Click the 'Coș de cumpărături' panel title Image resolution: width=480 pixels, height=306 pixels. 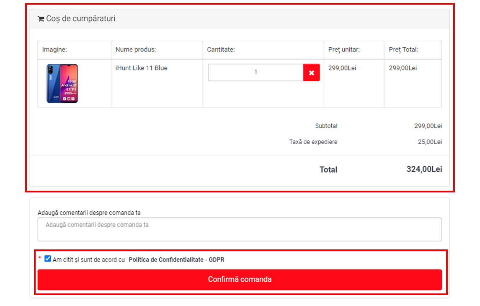[80, 19]
